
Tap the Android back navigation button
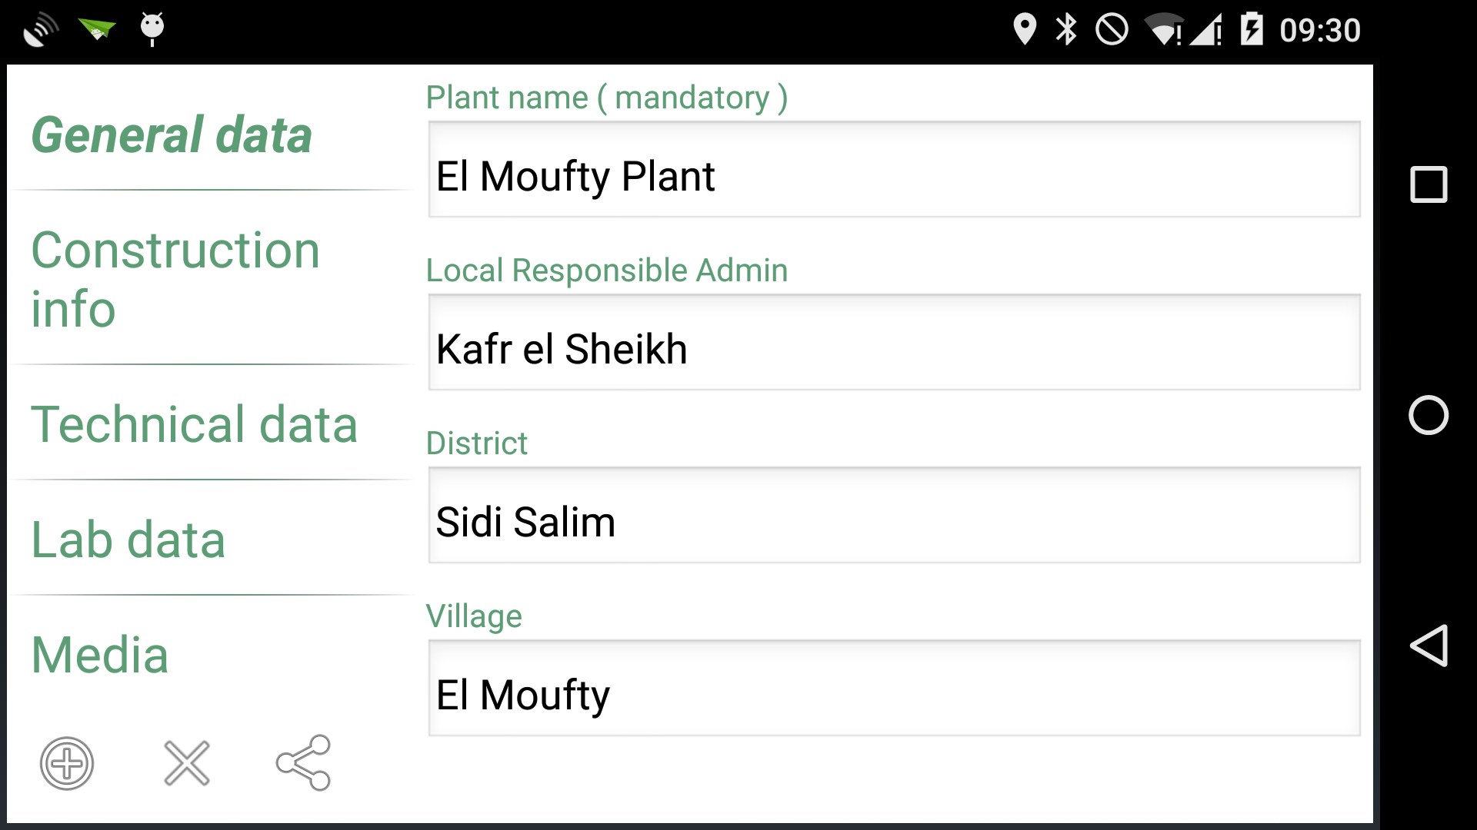pyautogui.click(x=1429, y=646)
